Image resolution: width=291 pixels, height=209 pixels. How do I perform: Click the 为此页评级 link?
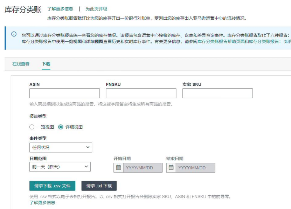pos(96,9)
